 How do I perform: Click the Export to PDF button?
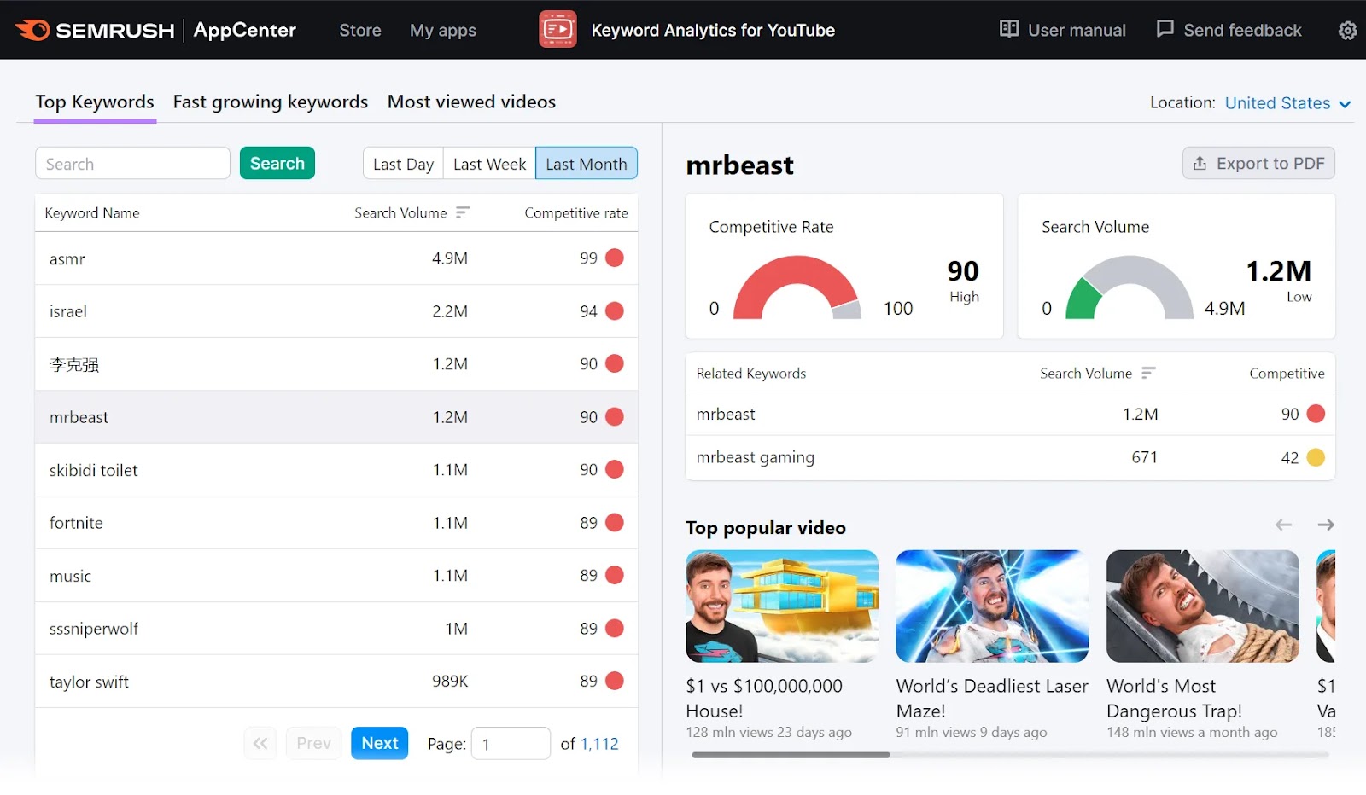pyautogui.click(x=1258, y=163)
